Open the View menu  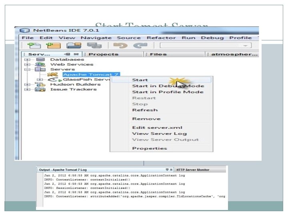point(67,38)
